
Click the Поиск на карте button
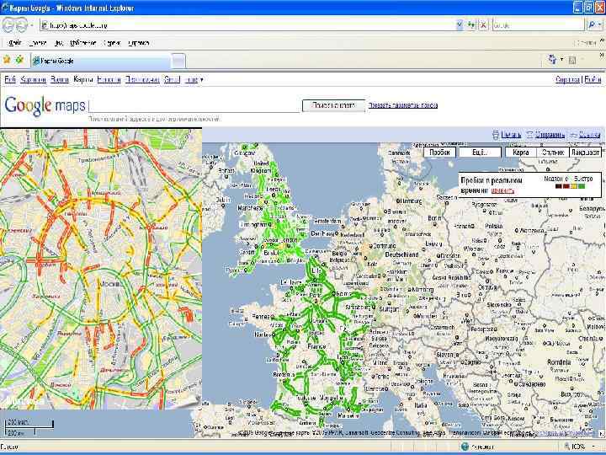coord(333,105)
